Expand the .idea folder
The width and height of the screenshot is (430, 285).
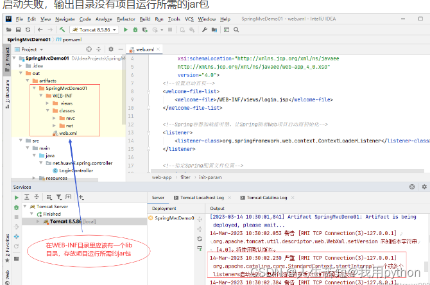[x=21, y=65]
